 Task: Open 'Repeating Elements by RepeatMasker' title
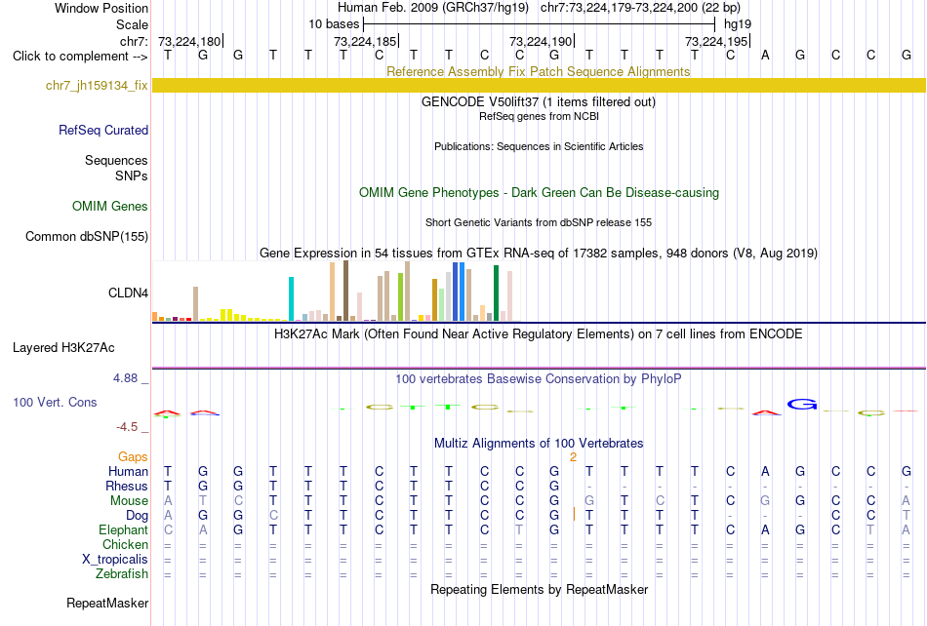[x=540, y=589]
